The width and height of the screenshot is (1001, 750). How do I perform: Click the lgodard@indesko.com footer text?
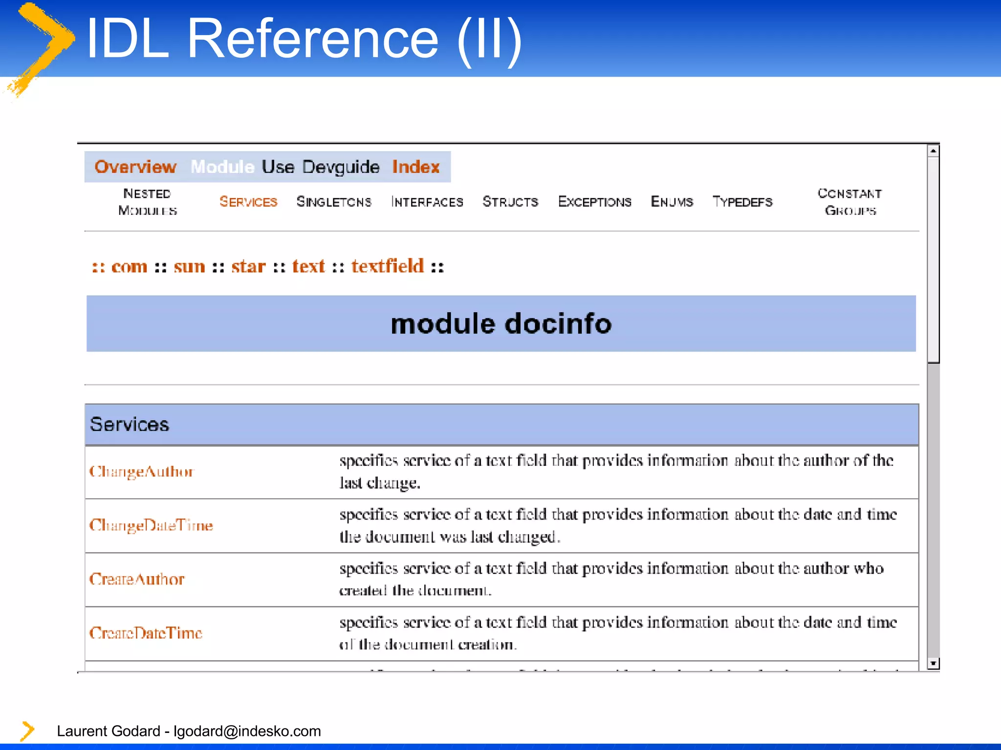(247, 731)
